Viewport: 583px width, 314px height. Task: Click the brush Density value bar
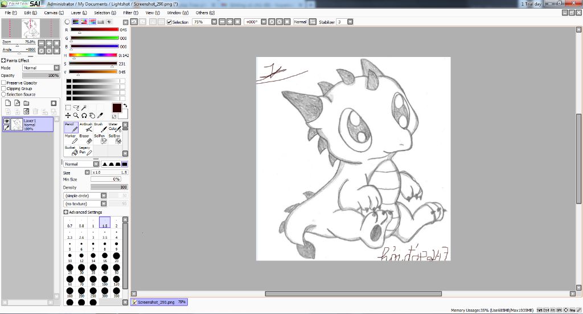[x=109, y=187]
